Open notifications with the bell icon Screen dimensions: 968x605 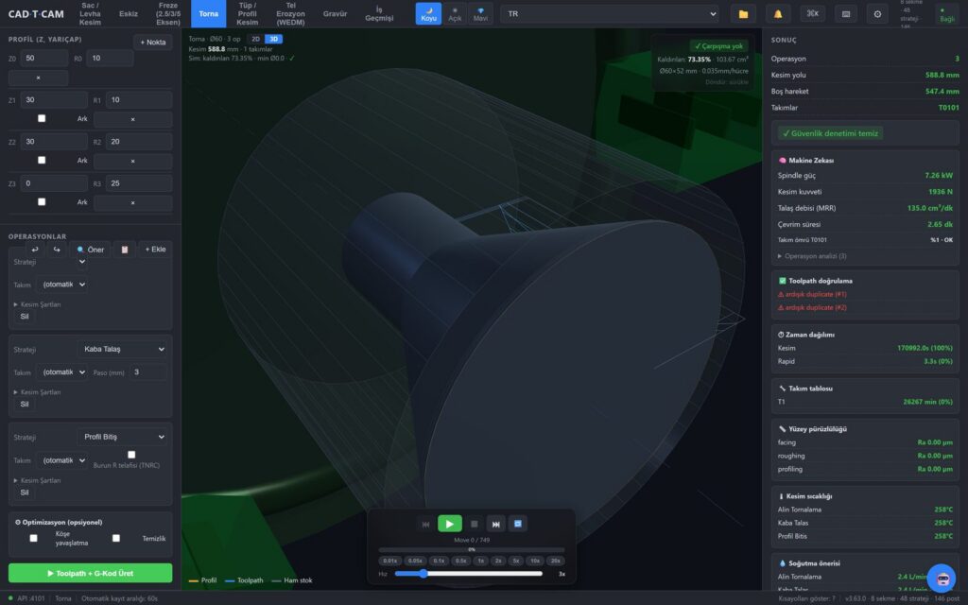[778, 13]
